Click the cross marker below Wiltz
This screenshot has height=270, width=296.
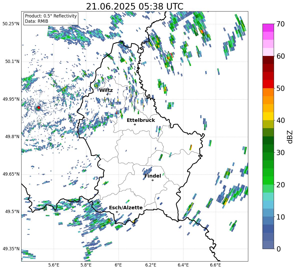(x=107, y=94)
